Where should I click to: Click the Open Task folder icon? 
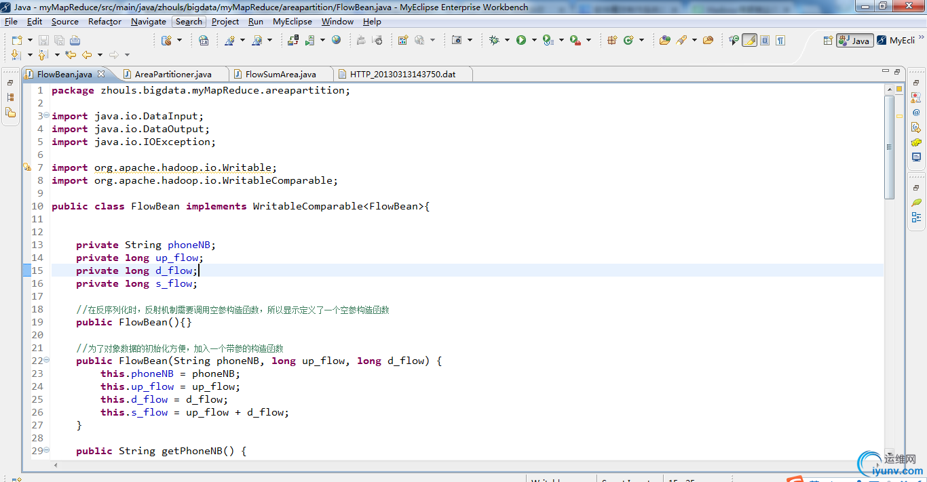(x=708, y=41)
